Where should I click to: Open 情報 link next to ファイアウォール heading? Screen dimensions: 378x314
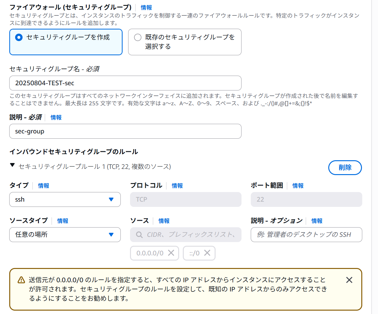coord(146,7)
